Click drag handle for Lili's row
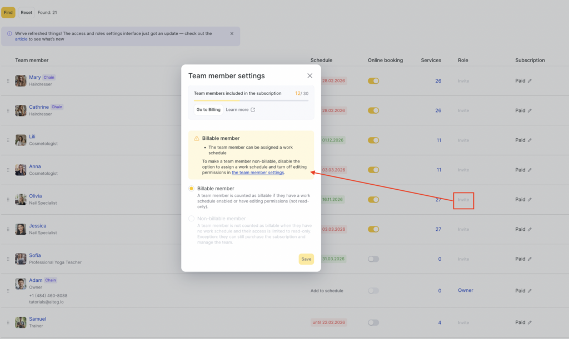The width and height of the screenshot is (569, 339). (8, 140)
